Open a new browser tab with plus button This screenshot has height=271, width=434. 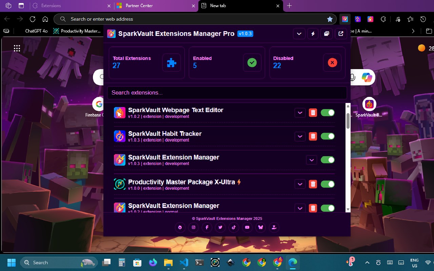click(289, 6)
